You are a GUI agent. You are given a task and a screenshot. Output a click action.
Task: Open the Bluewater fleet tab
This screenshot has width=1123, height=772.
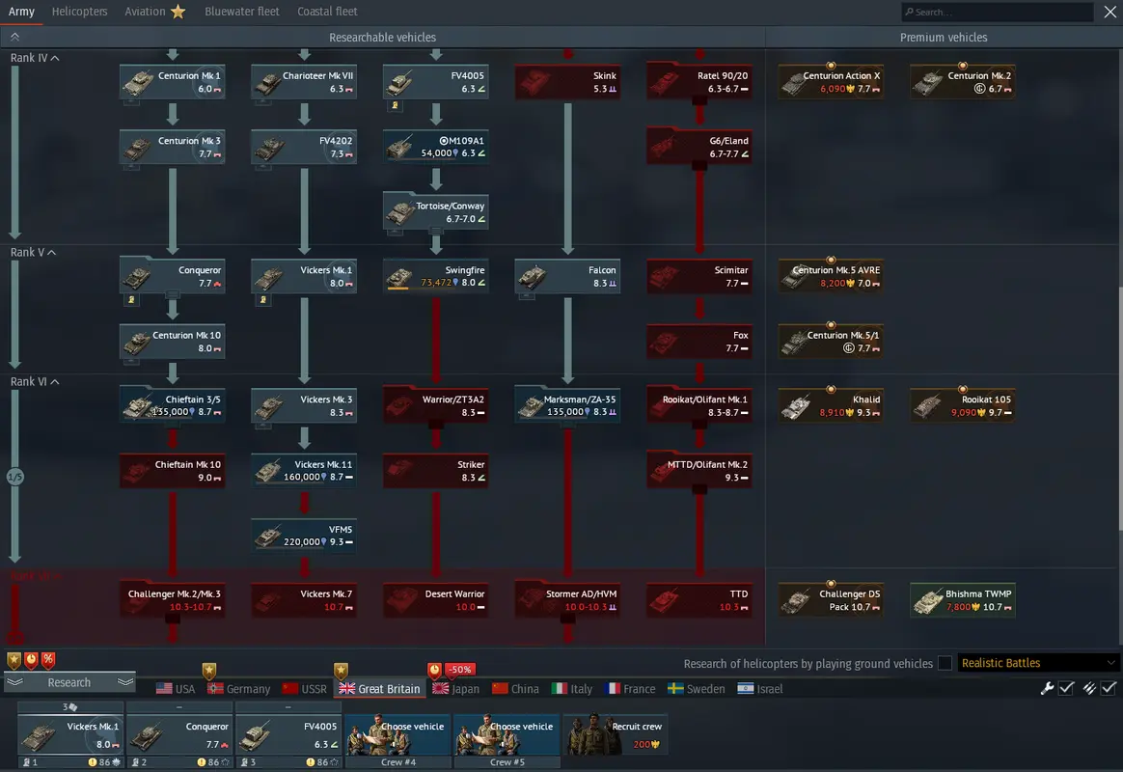click(x=242, y=12)
